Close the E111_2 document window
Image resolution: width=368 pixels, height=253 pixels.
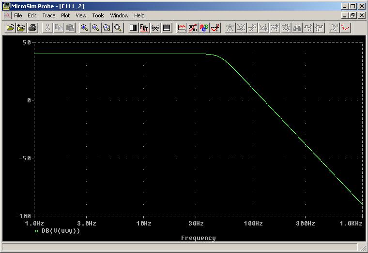coord(362,15)
